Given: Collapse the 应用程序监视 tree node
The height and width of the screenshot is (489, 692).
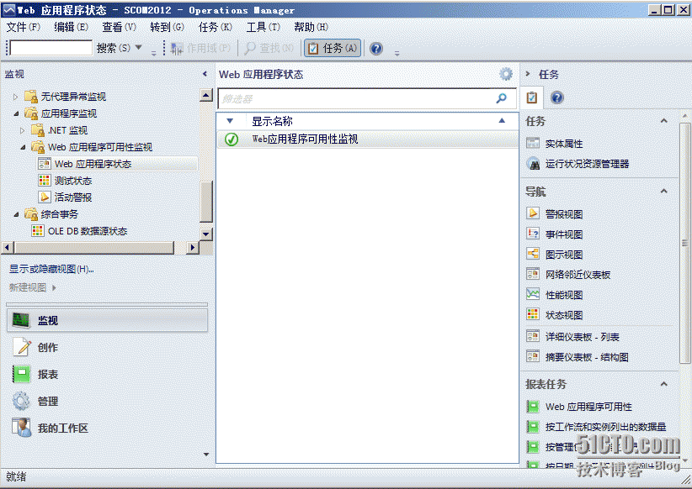Looking at the screenshot, I should (x=16, y=113).
